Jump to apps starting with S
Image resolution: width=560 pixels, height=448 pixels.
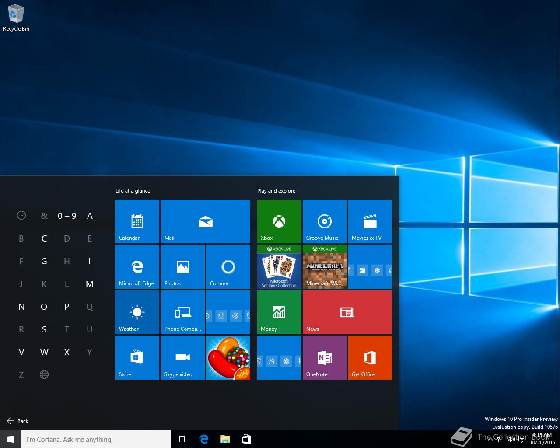pyautogui.click(x=44, y=329)
